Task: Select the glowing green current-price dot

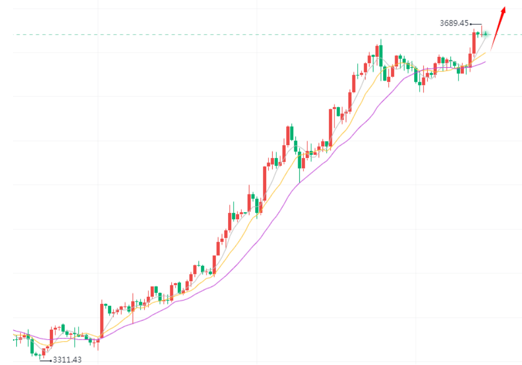Action: [x=486, y=34]
